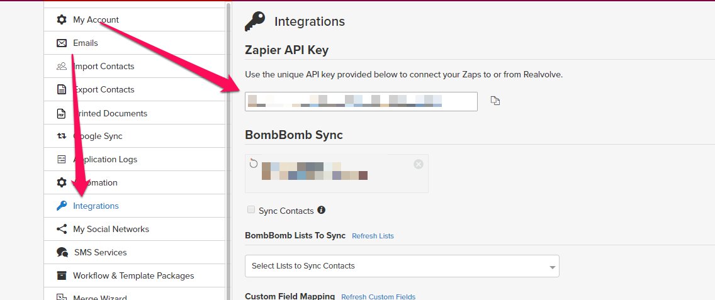The width and height of the screenshot is (715, 300).
Task: Click the copy API key icon
Action: 495,101
